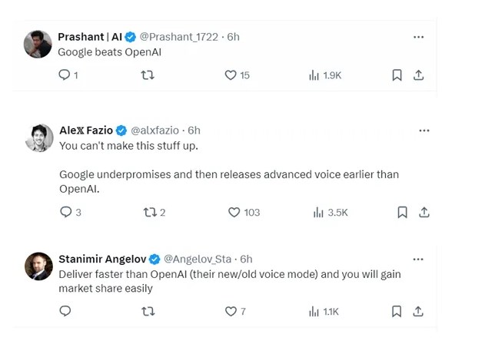485x344 pixels.
Task: View analytics on Prashant's 1.9K views tweet
Action: tap(314, 75)
